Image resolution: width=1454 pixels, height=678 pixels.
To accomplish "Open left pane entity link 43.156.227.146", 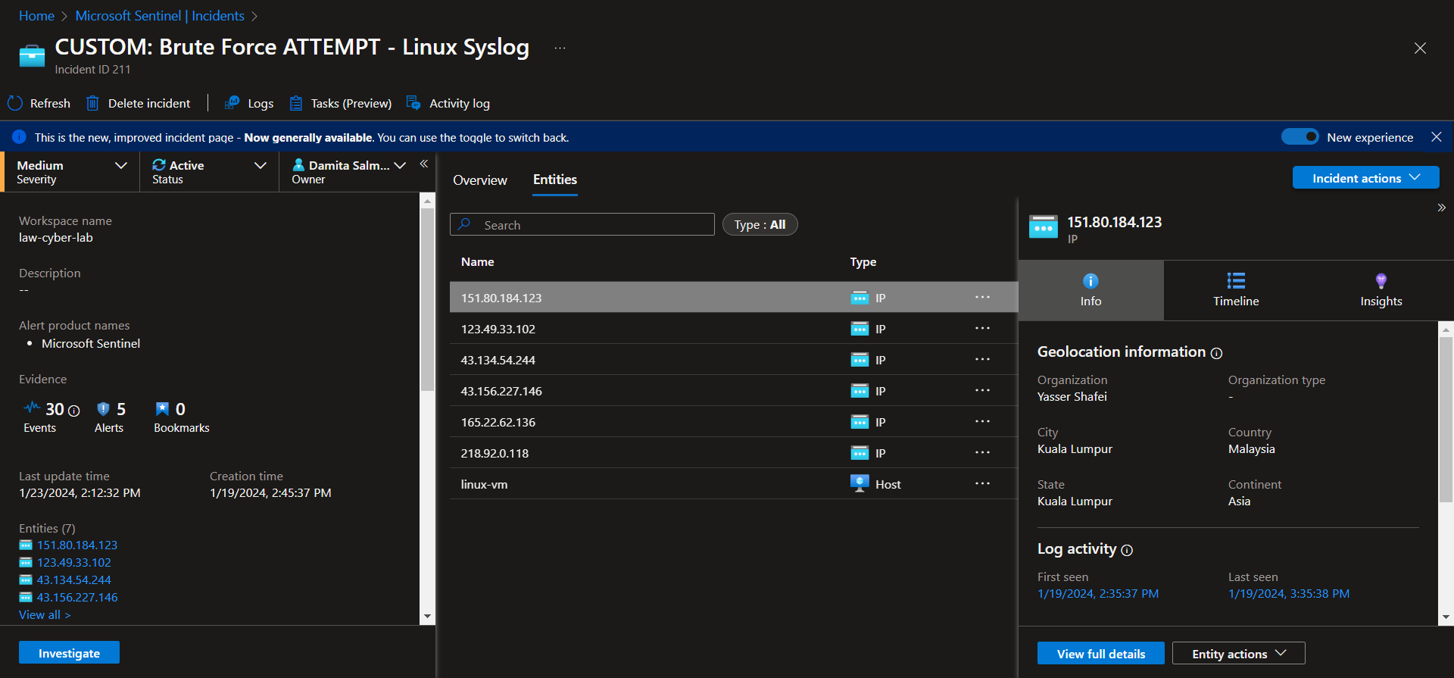I will point(77,598).
